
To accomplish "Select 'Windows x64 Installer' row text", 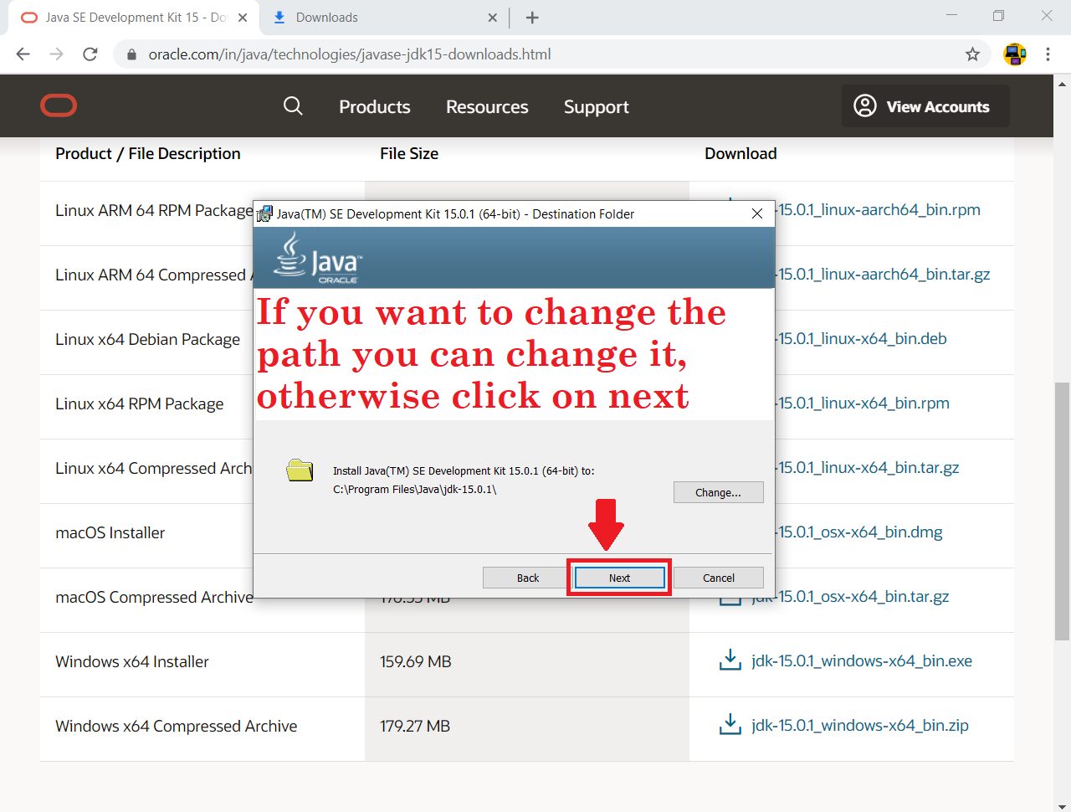I will click(x=132, y=661).
